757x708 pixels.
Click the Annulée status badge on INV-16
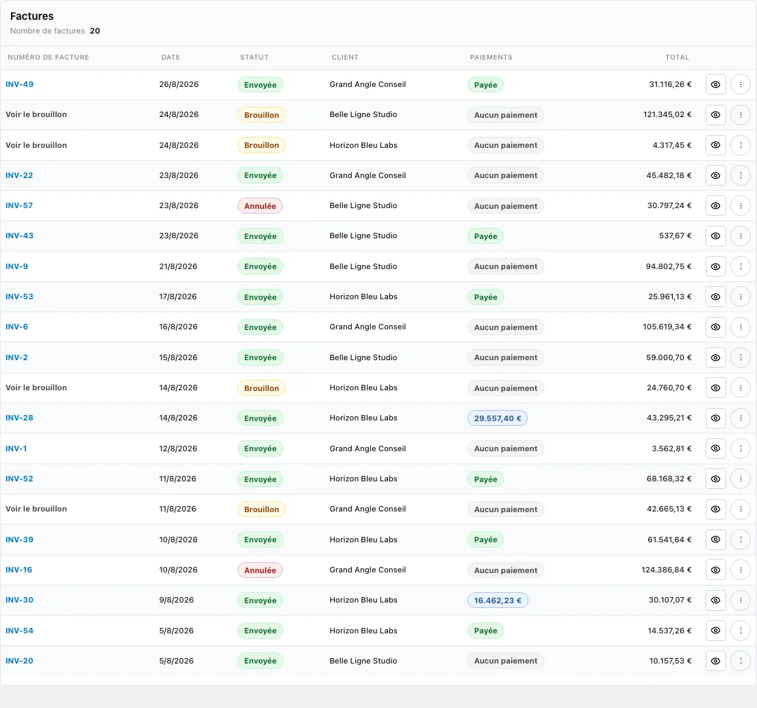(x=259, y=570)
